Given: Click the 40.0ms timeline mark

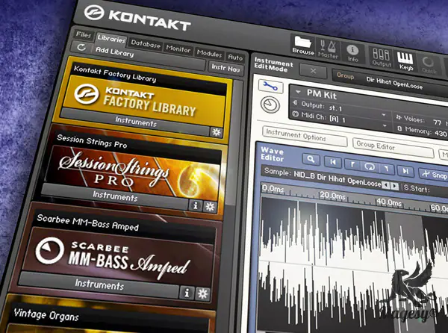Looking at the screenshot, I should point(389,202).
